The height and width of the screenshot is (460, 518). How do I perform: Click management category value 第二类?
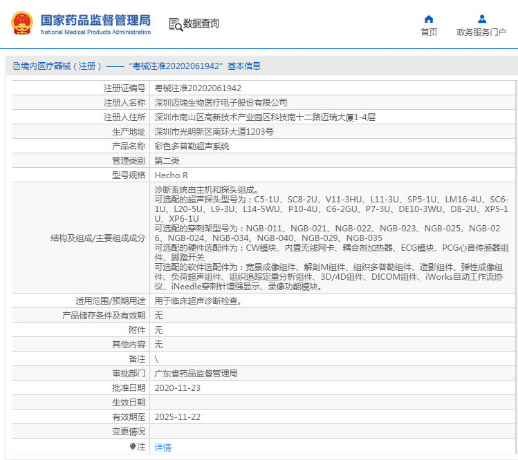click(x=167, y=161)
